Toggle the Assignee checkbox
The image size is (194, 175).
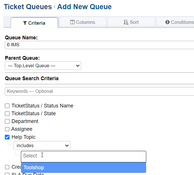pos(7,129)
